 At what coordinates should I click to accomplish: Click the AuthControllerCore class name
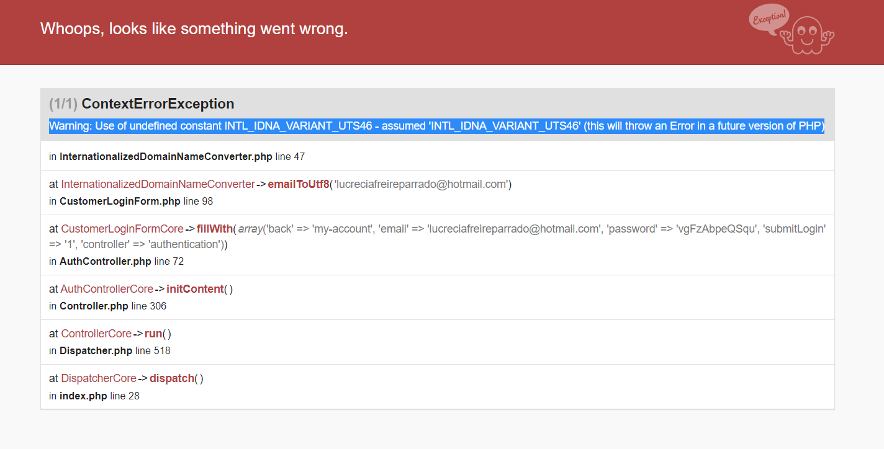(107, 289)
